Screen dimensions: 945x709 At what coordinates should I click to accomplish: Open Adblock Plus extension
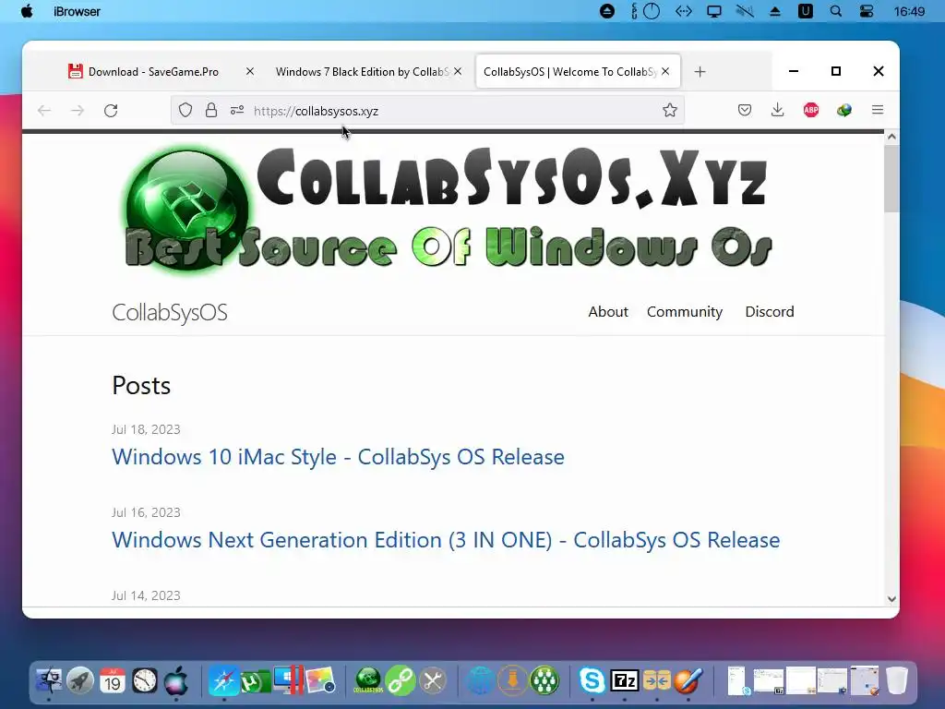point(811,110)
